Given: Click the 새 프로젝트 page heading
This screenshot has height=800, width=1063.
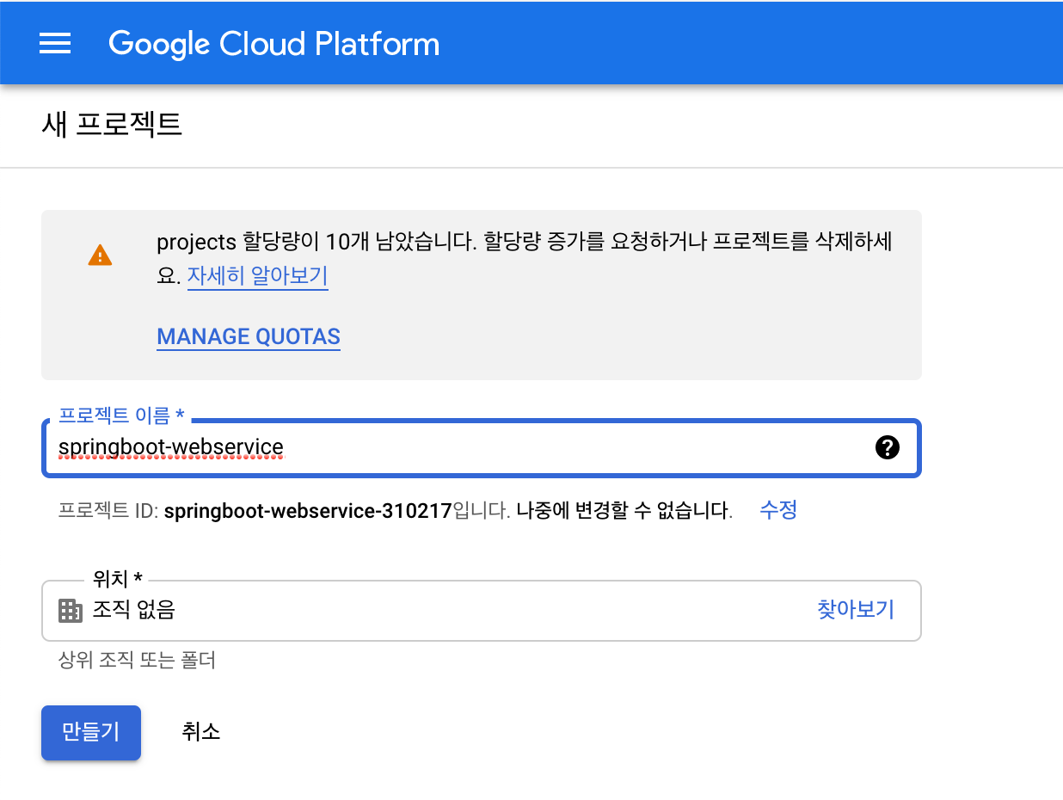Looking at the screenshot, I should [x=112, y=125].
